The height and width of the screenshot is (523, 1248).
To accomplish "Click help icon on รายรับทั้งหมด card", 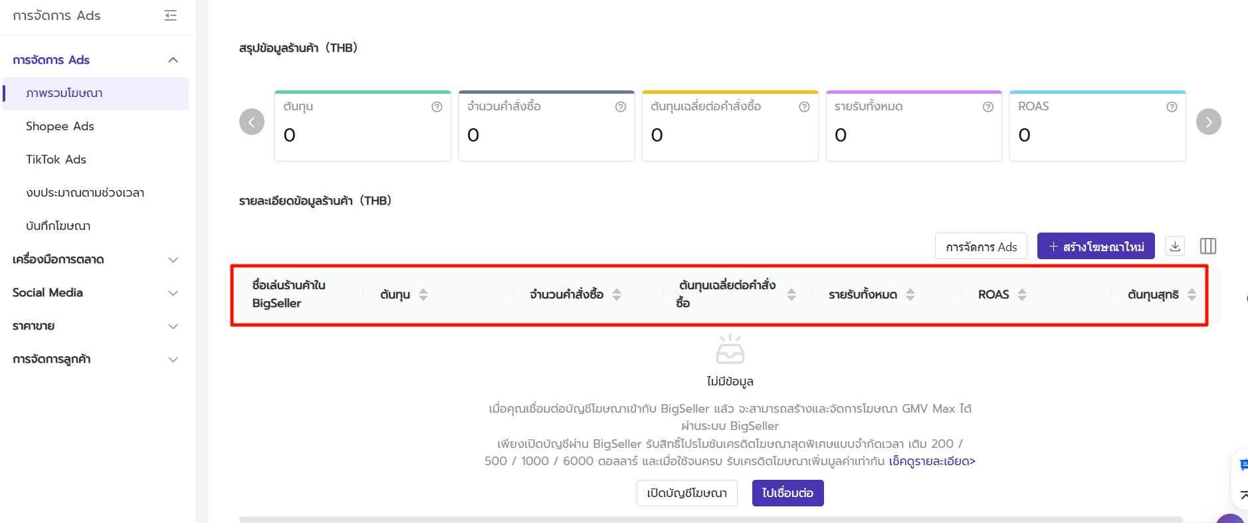I will click(x=988, y=107).
